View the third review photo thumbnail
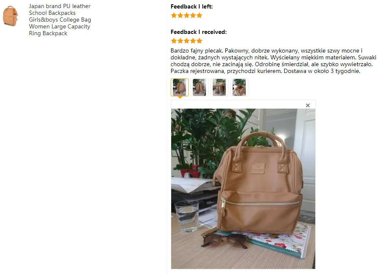This screenshot has width=389, height=274. coord(220,87)
